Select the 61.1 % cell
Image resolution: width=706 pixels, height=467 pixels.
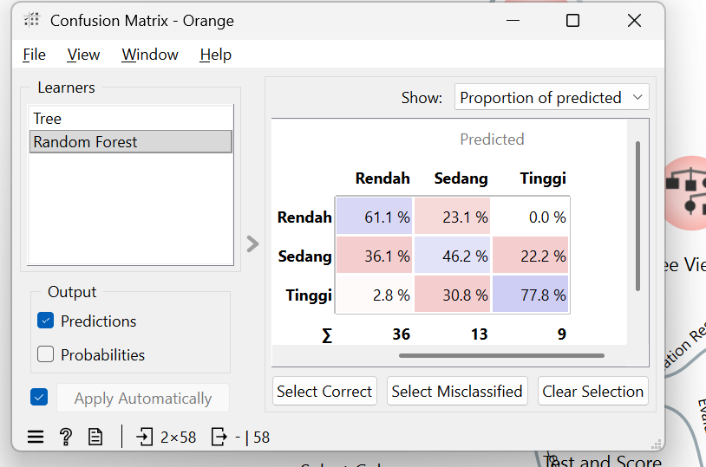point(374,216)
